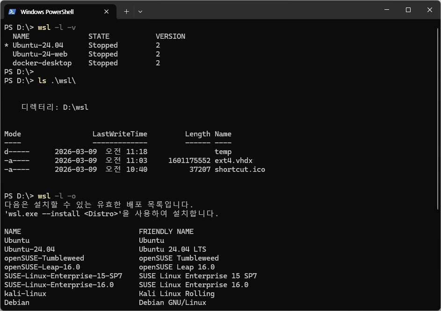The image size is (441, 311).
Task: Click the 'Mode' column header
Action: [x=13, y=134]
